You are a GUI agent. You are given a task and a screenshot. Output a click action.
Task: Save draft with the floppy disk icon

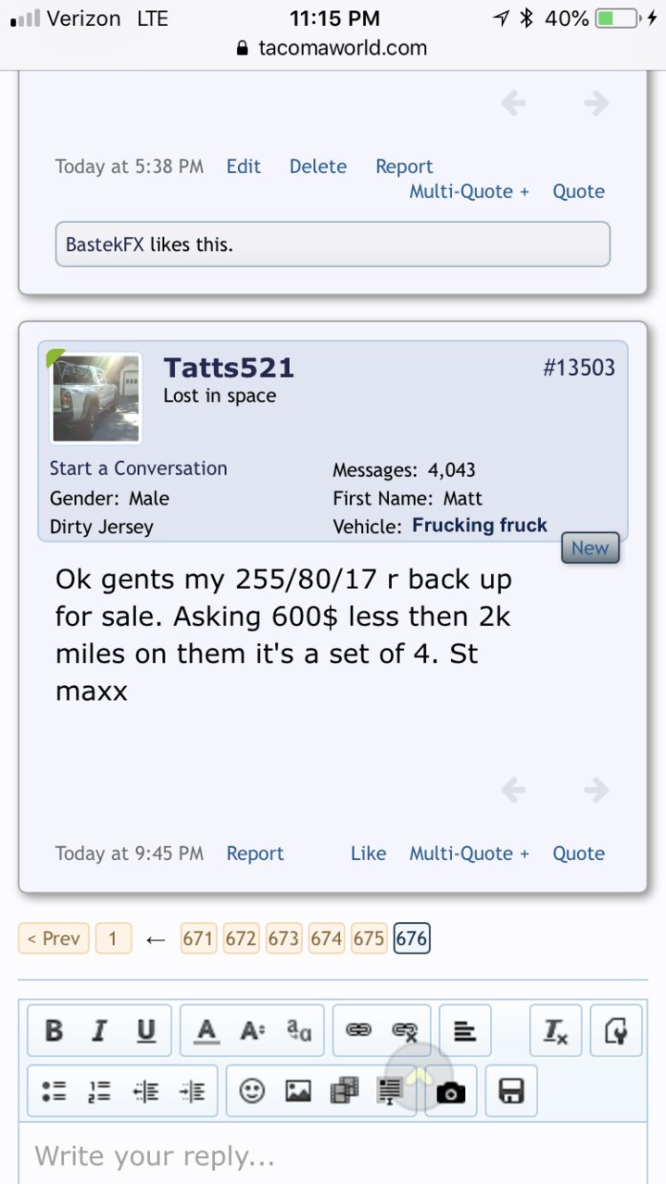[511, 1091]
